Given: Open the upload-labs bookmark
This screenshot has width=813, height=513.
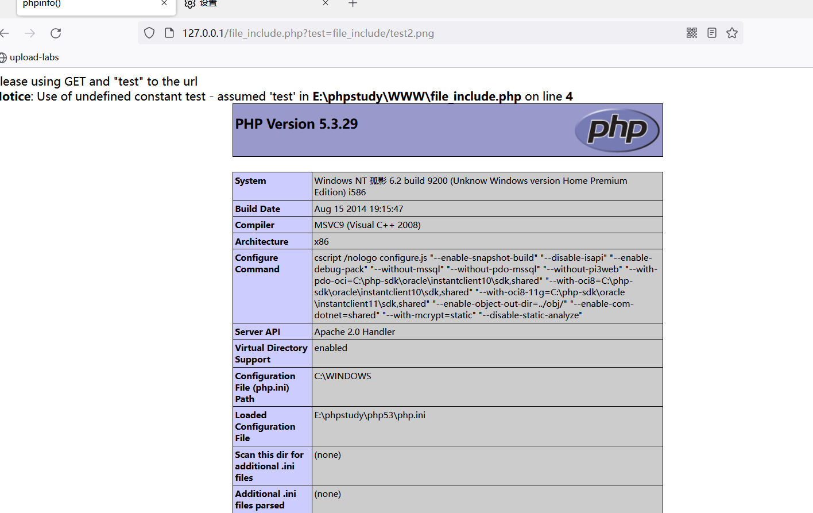Looking at the screenshot, I should click(x=34, y=57).
